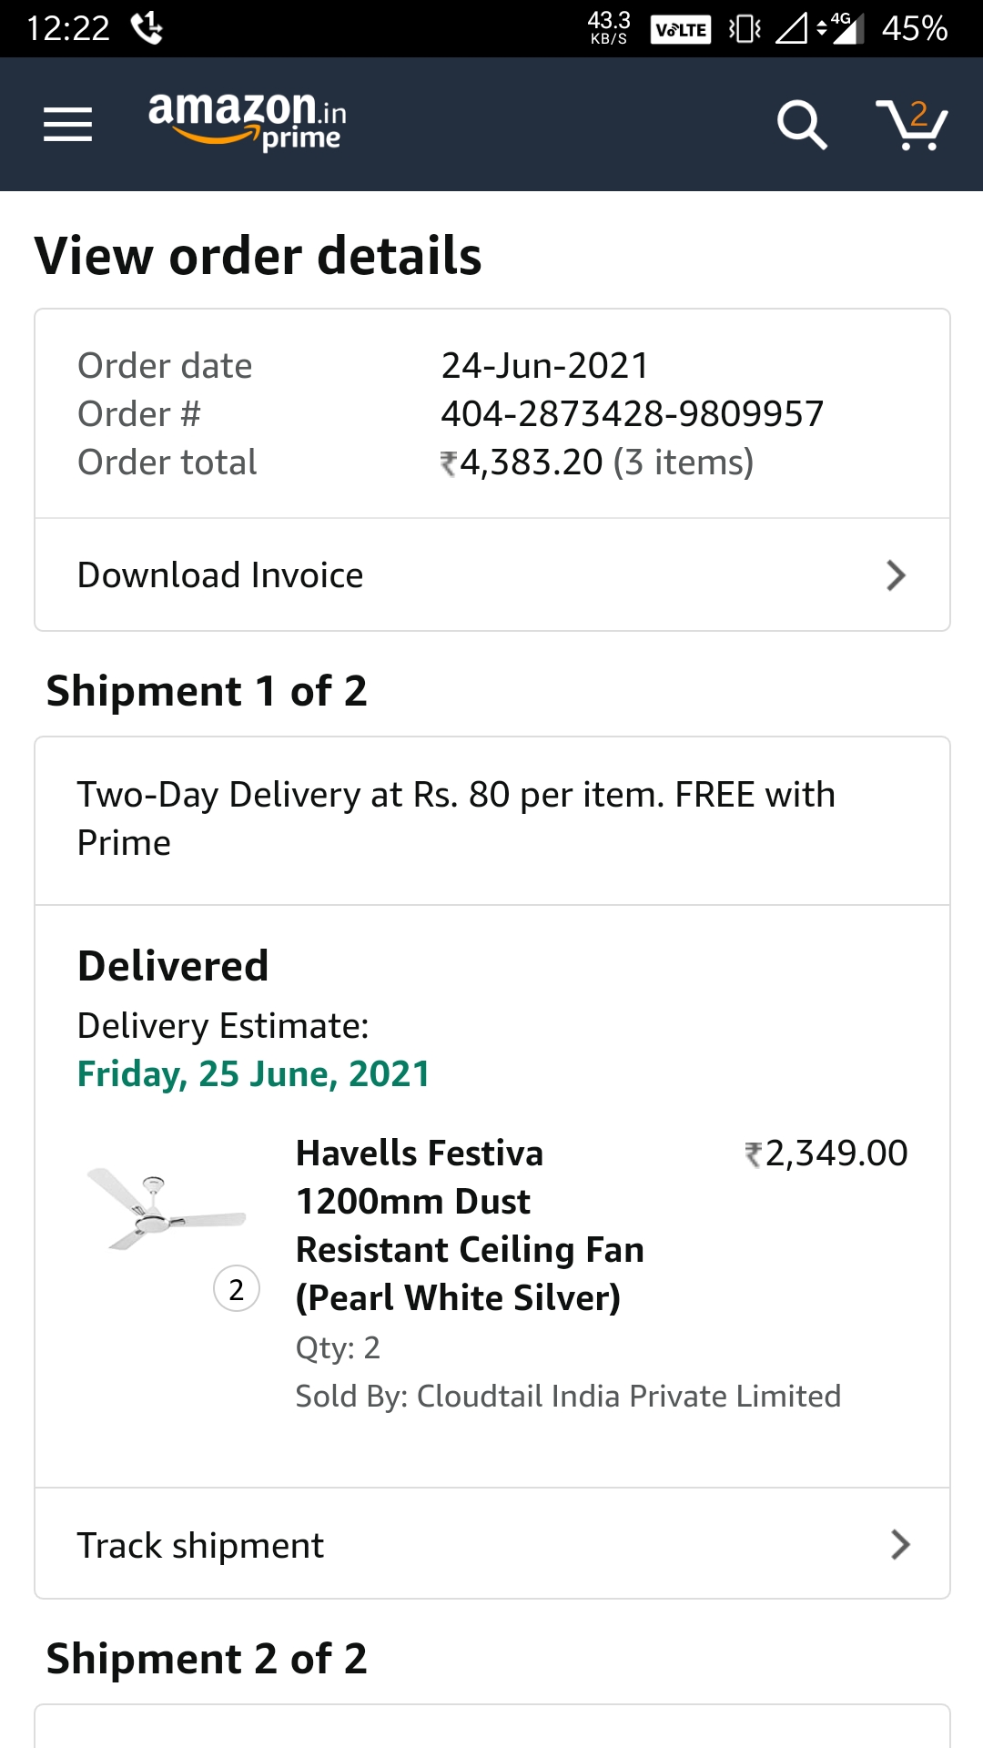Screen dimensions: 983x1748
Task: Tap the VoLTE indicator in status bar
Action: coord(681,29)
